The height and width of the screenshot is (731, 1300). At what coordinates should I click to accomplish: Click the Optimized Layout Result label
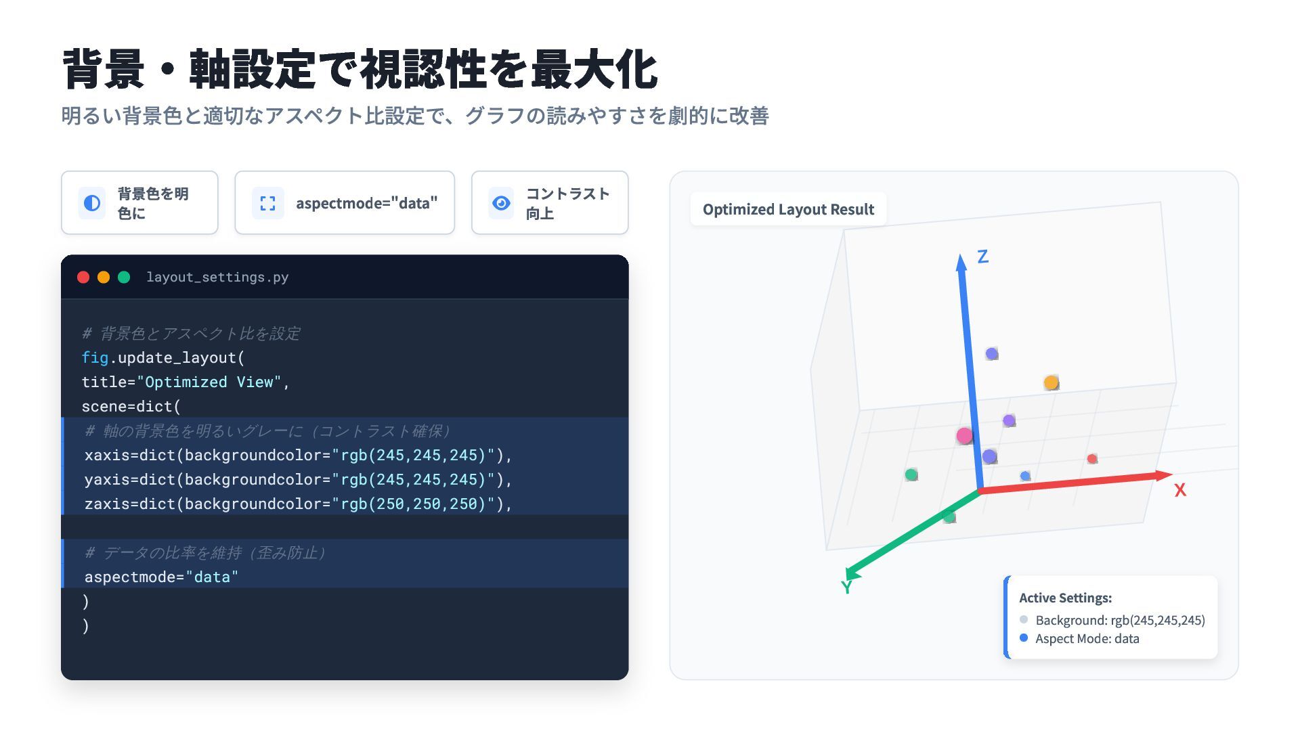coord(788,209)
